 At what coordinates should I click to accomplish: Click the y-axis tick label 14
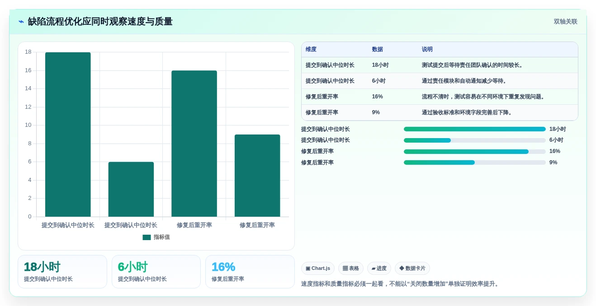28,88
